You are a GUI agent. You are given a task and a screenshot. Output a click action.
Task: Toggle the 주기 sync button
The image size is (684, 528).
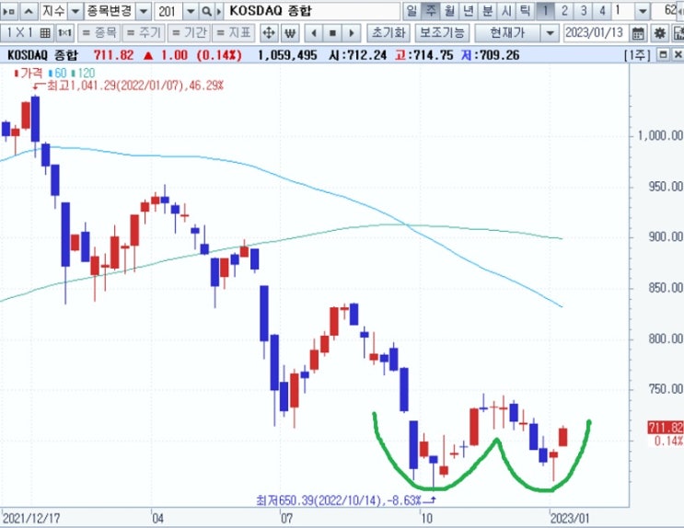[x=144, y=33]
